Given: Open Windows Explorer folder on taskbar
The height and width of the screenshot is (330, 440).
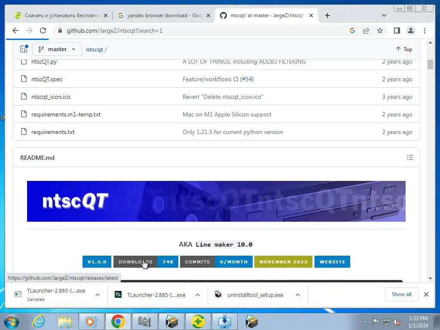Looking at the screenshot, I should coord(65,321).
